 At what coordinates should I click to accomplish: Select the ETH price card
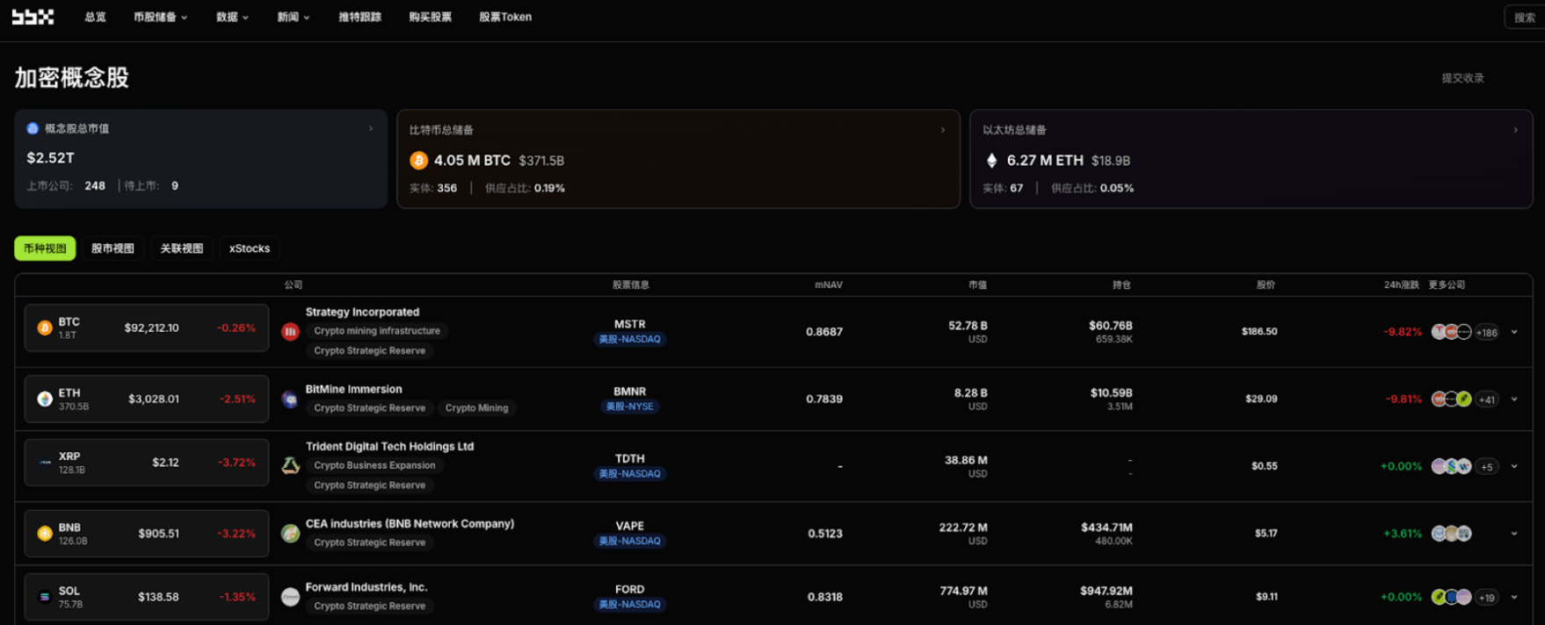coord(147,399)
